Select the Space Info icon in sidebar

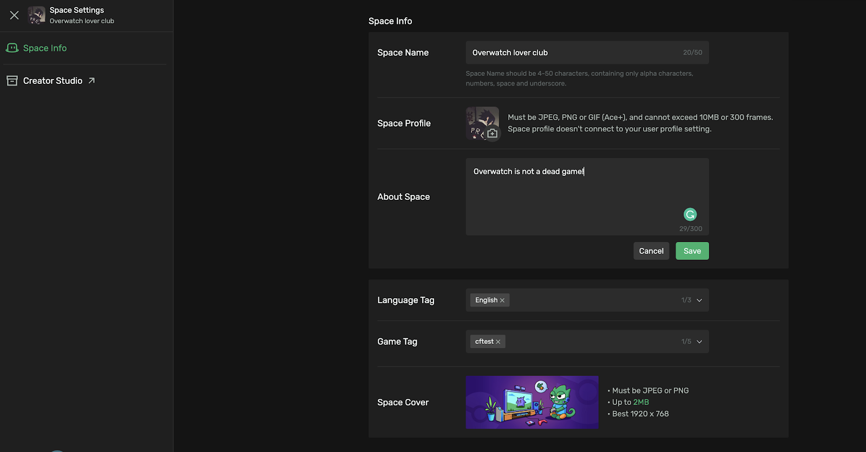(x=12, y=48)
